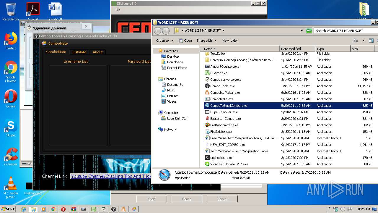The width and height of the screenshot is (378, 213).
Task: Select the AmountCounter.exe file
Action: point(225,67)
